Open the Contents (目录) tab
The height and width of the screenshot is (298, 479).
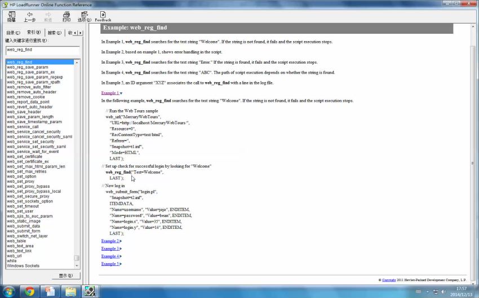[x=13, y=33]
